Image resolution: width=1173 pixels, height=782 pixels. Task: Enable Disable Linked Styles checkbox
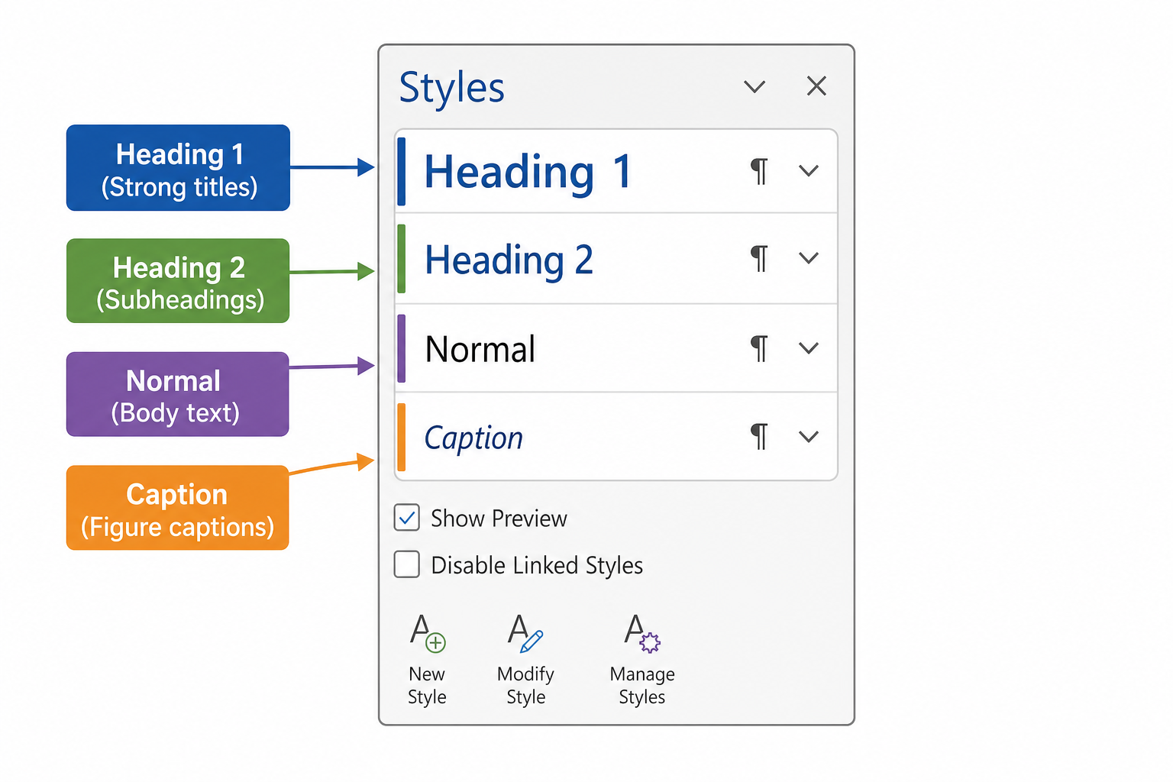click(406, 564)
